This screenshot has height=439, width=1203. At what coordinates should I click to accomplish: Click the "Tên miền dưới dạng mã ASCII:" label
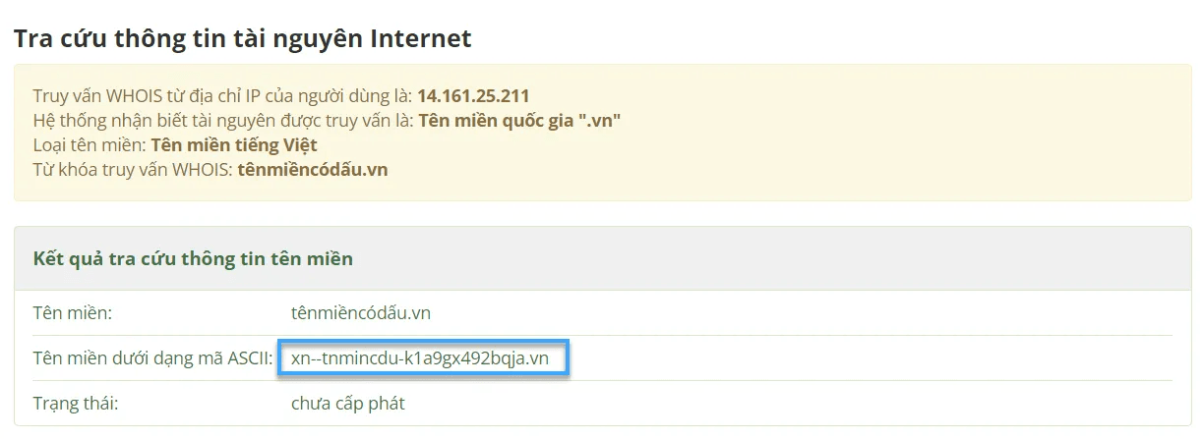pyautogui.click(x=152, y=358)
